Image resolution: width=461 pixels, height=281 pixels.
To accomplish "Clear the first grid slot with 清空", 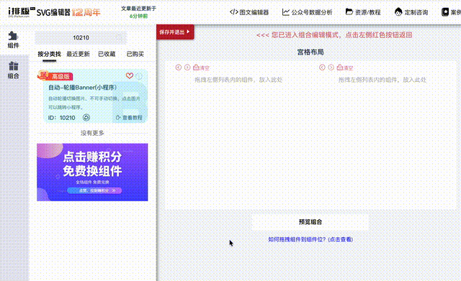I will coord(201,68).
